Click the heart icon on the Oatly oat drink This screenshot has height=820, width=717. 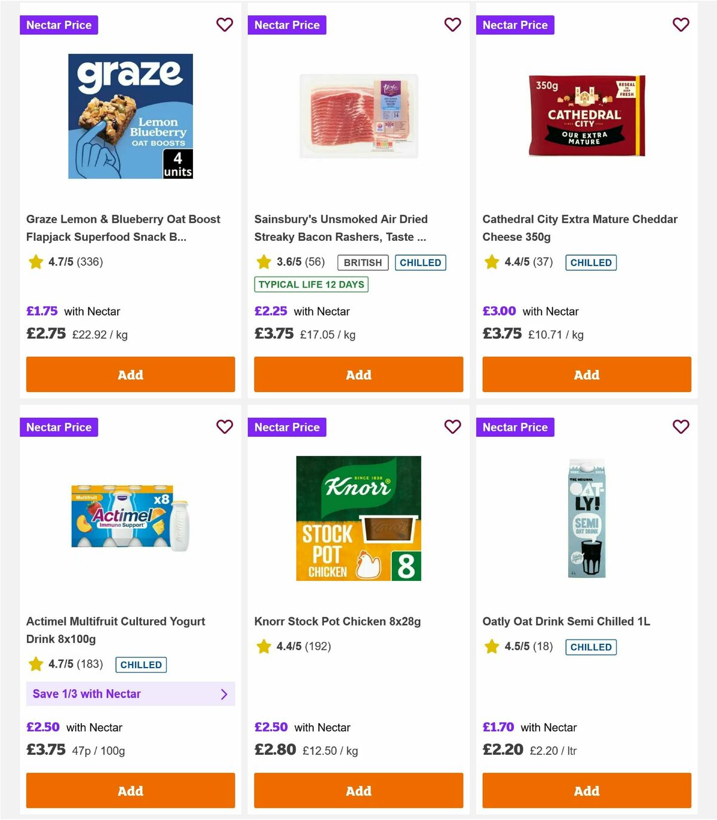[x=681, y=427]
